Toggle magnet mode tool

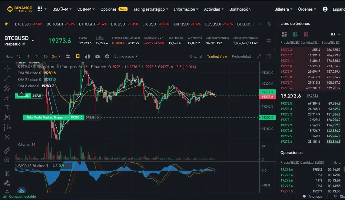7,173
